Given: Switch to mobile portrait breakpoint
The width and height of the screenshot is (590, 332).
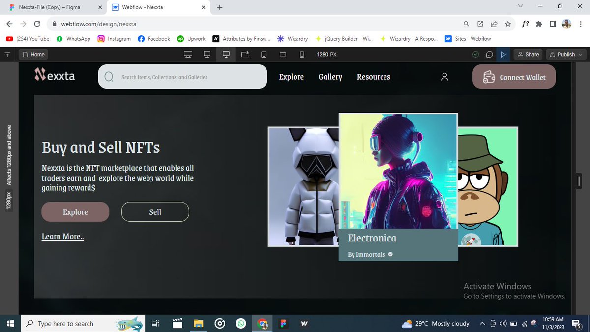Looking at the screenshot, I should [x=302, y=54].
